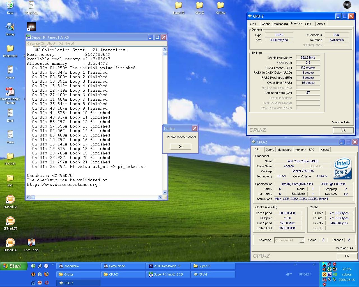Launch 3DMark05 from the desktop

(x=10, y=223)
